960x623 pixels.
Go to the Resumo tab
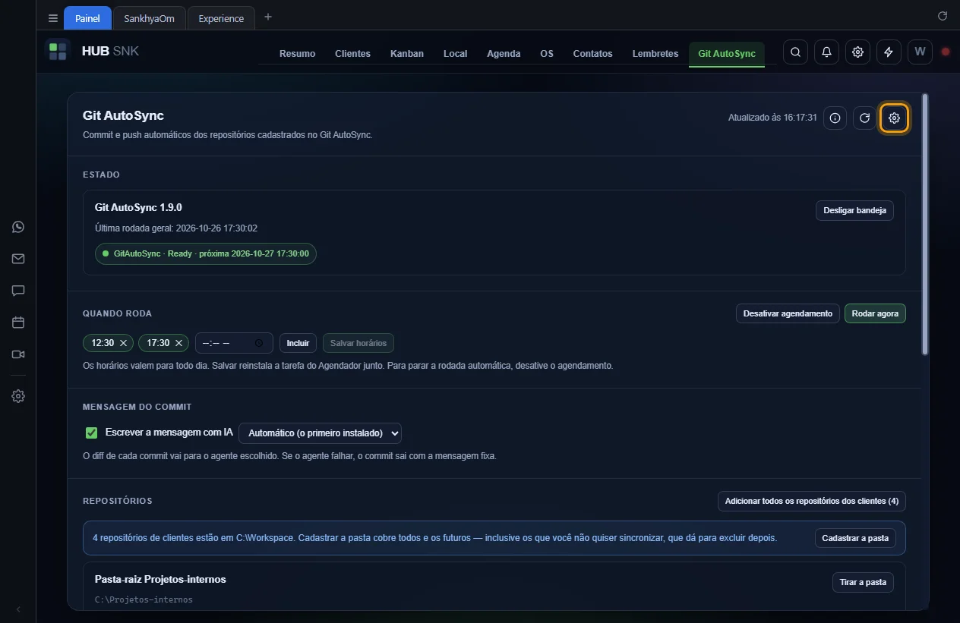[297, 54]
